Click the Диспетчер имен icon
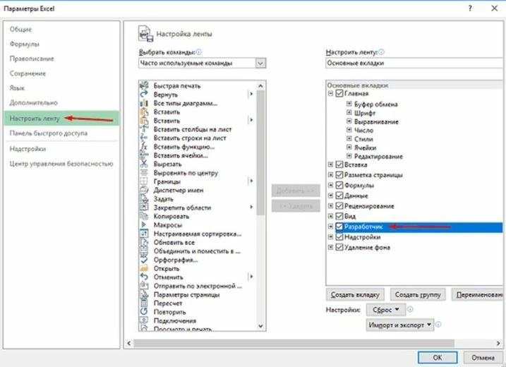 pos(144,190)
